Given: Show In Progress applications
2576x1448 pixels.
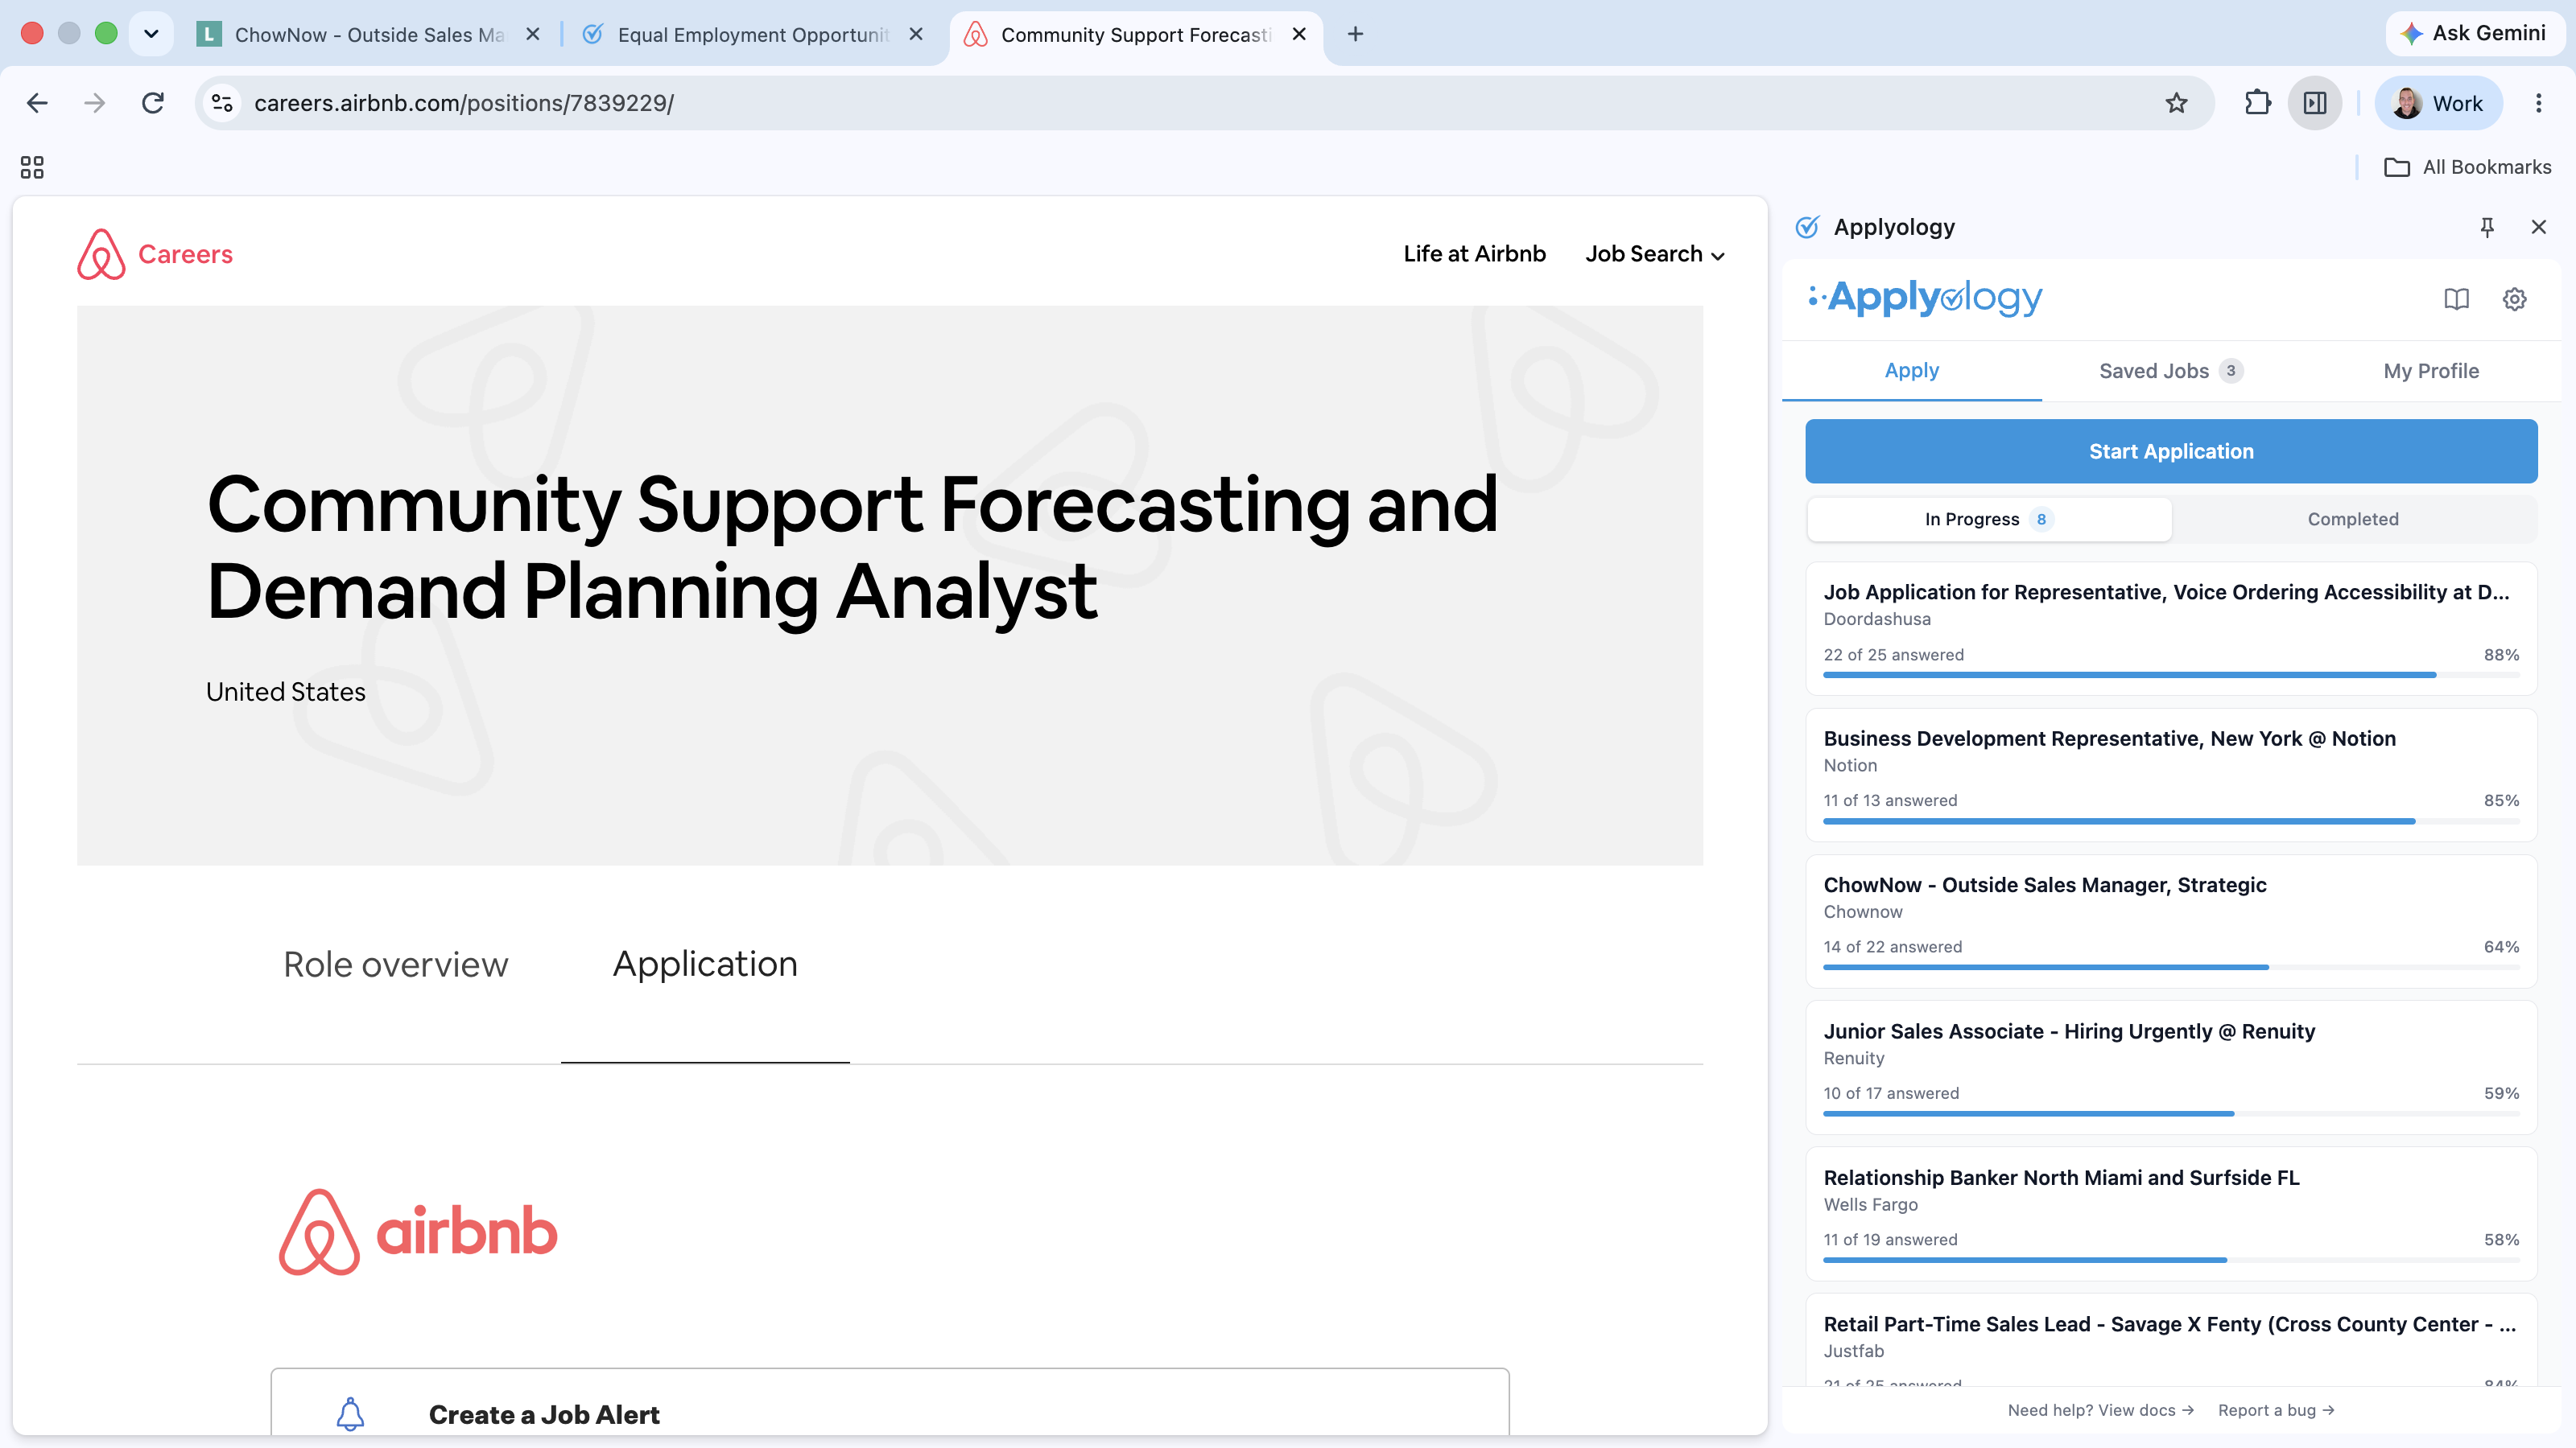Looking at the screenshot, I should tap(1988, 519).
